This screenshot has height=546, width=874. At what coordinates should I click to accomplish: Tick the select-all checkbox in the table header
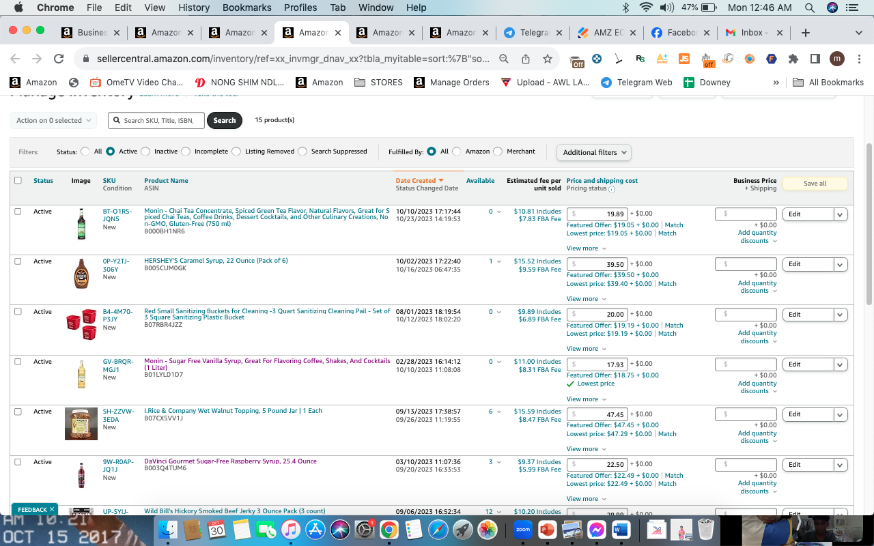tap(18, 181)
